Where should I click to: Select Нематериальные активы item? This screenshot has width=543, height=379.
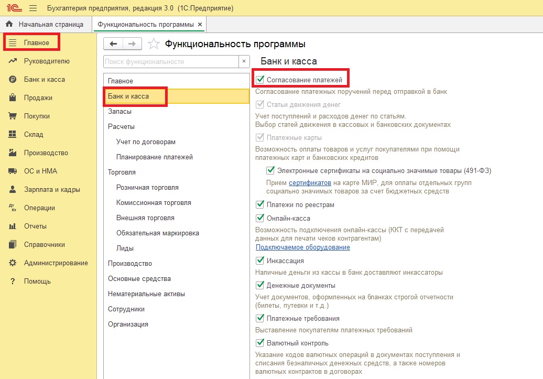tap(176, 294)
